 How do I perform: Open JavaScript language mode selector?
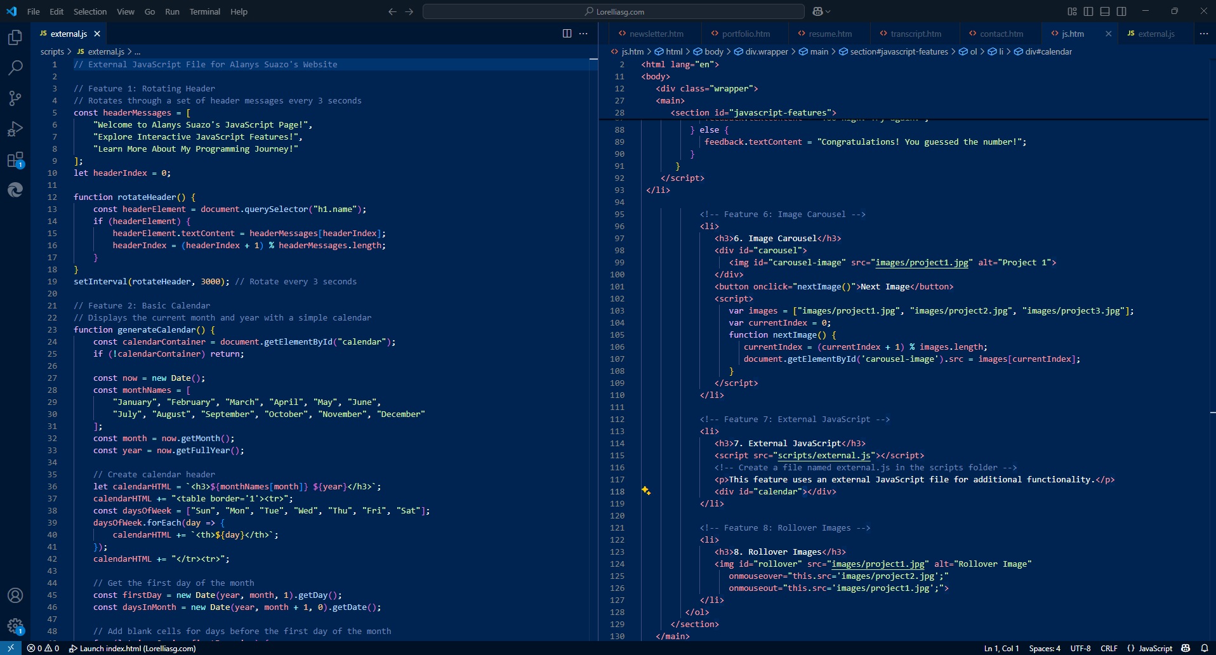click(1154, 648)
